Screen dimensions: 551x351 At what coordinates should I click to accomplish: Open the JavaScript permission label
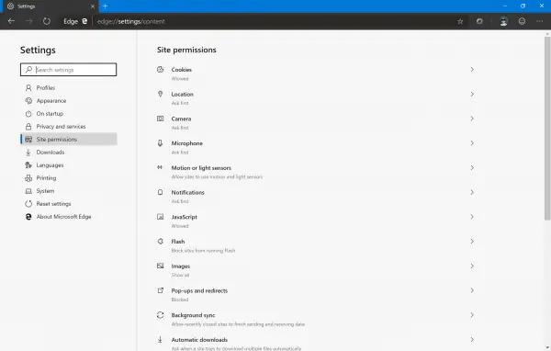(185, 217)
